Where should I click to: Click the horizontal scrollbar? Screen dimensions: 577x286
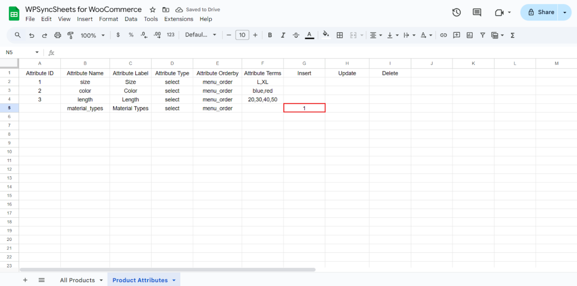click(167, 270)
